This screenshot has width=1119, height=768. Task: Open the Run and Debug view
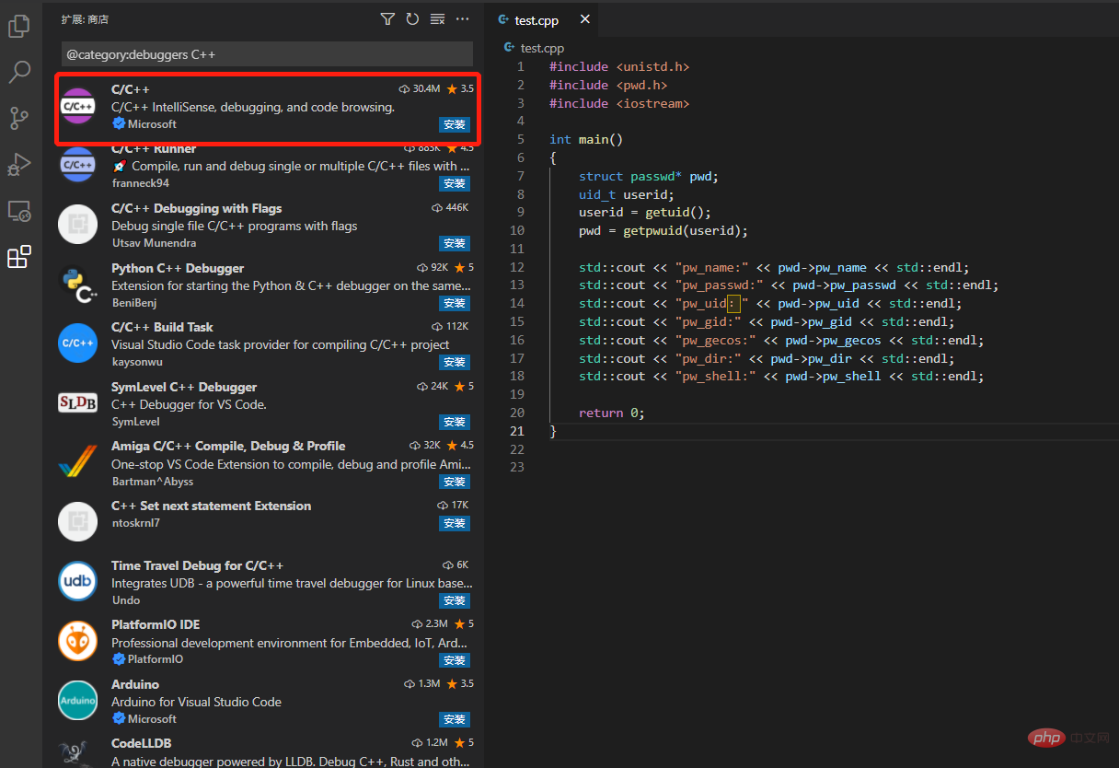[x=19, y=165]
